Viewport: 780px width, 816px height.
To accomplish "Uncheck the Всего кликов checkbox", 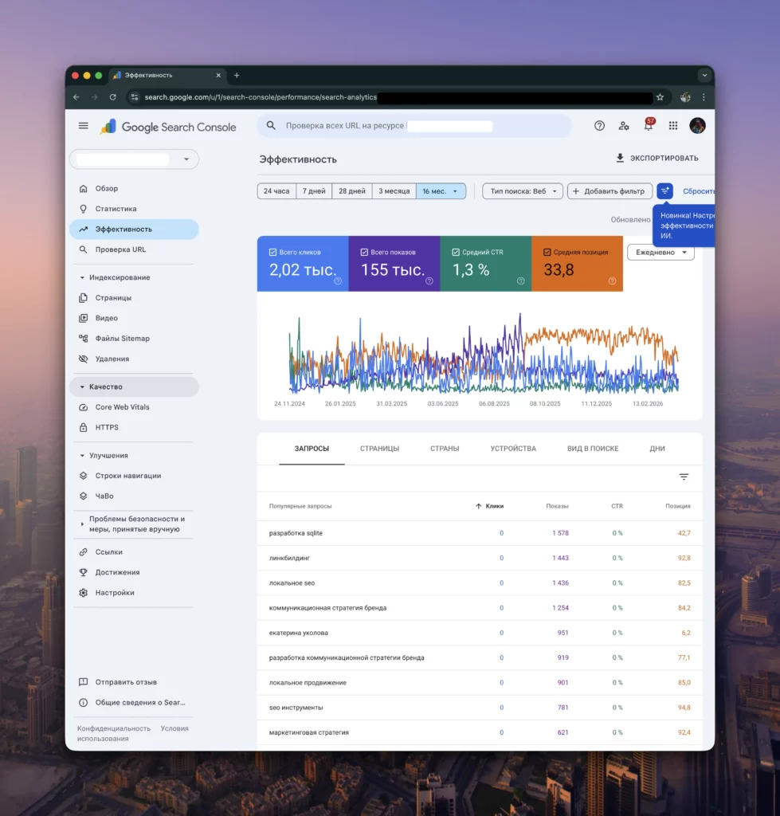I will 272,252.
